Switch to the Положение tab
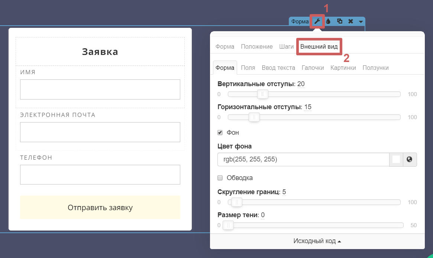Viewport: 433px width, 258px height. pyautogui.click(x=257, y=47)
